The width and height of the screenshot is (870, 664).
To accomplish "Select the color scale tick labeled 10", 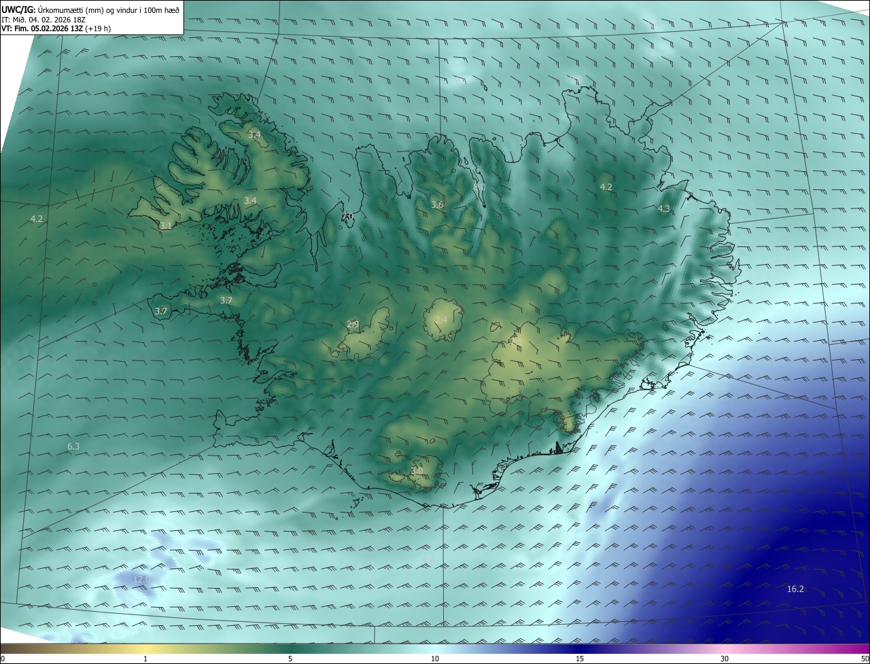I will click(x=435, y=659).
